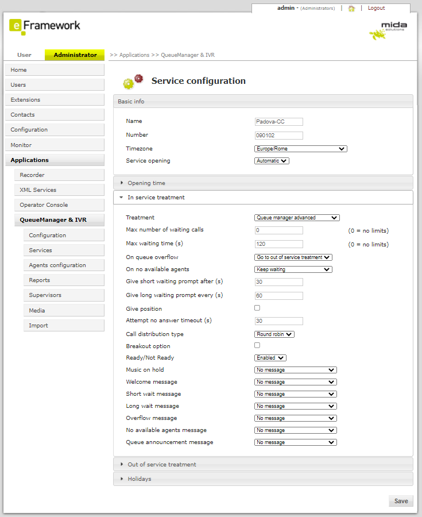Click the Logout link
The image size is (422, 517).
(x=376, y=8)
